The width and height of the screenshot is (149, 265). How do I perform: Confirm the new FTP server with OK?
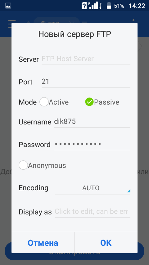106,243
